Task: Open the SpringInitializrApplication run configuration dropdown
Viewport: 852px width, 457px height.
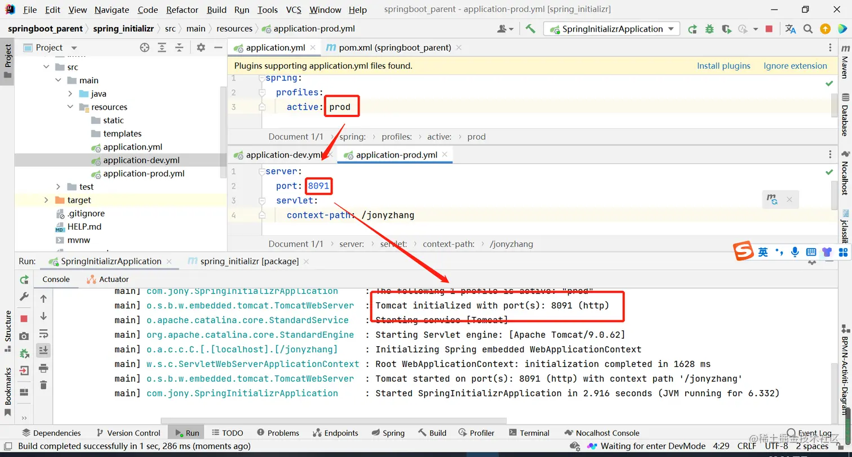Action: coord(612,29)
